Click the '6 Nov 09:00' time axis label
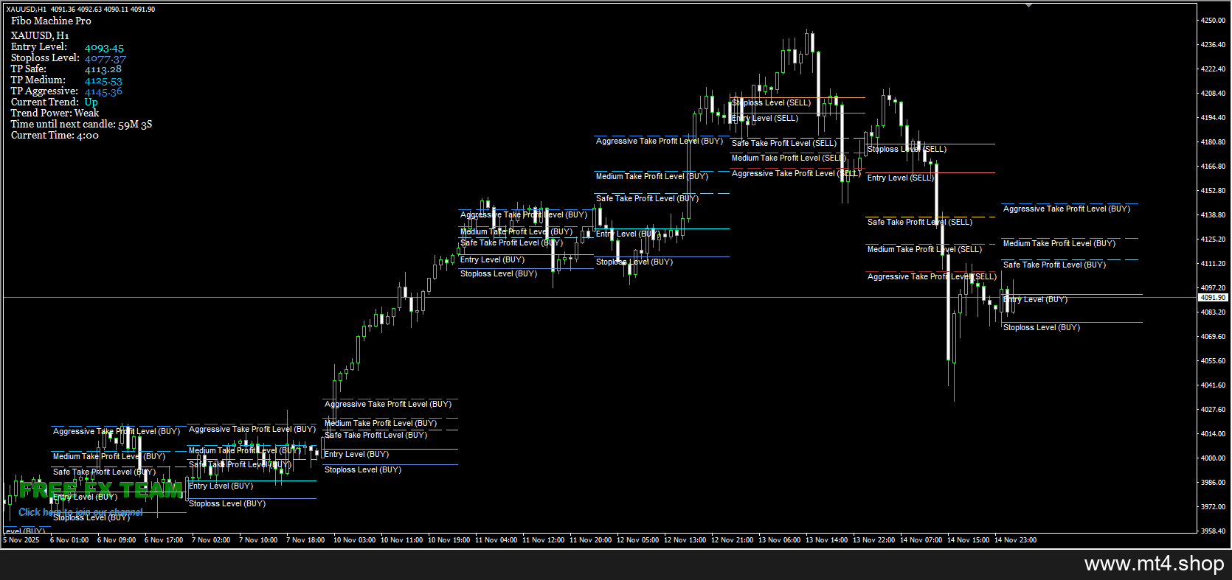Viewport: 1232px width, 580px height. [x=117, y=540]
